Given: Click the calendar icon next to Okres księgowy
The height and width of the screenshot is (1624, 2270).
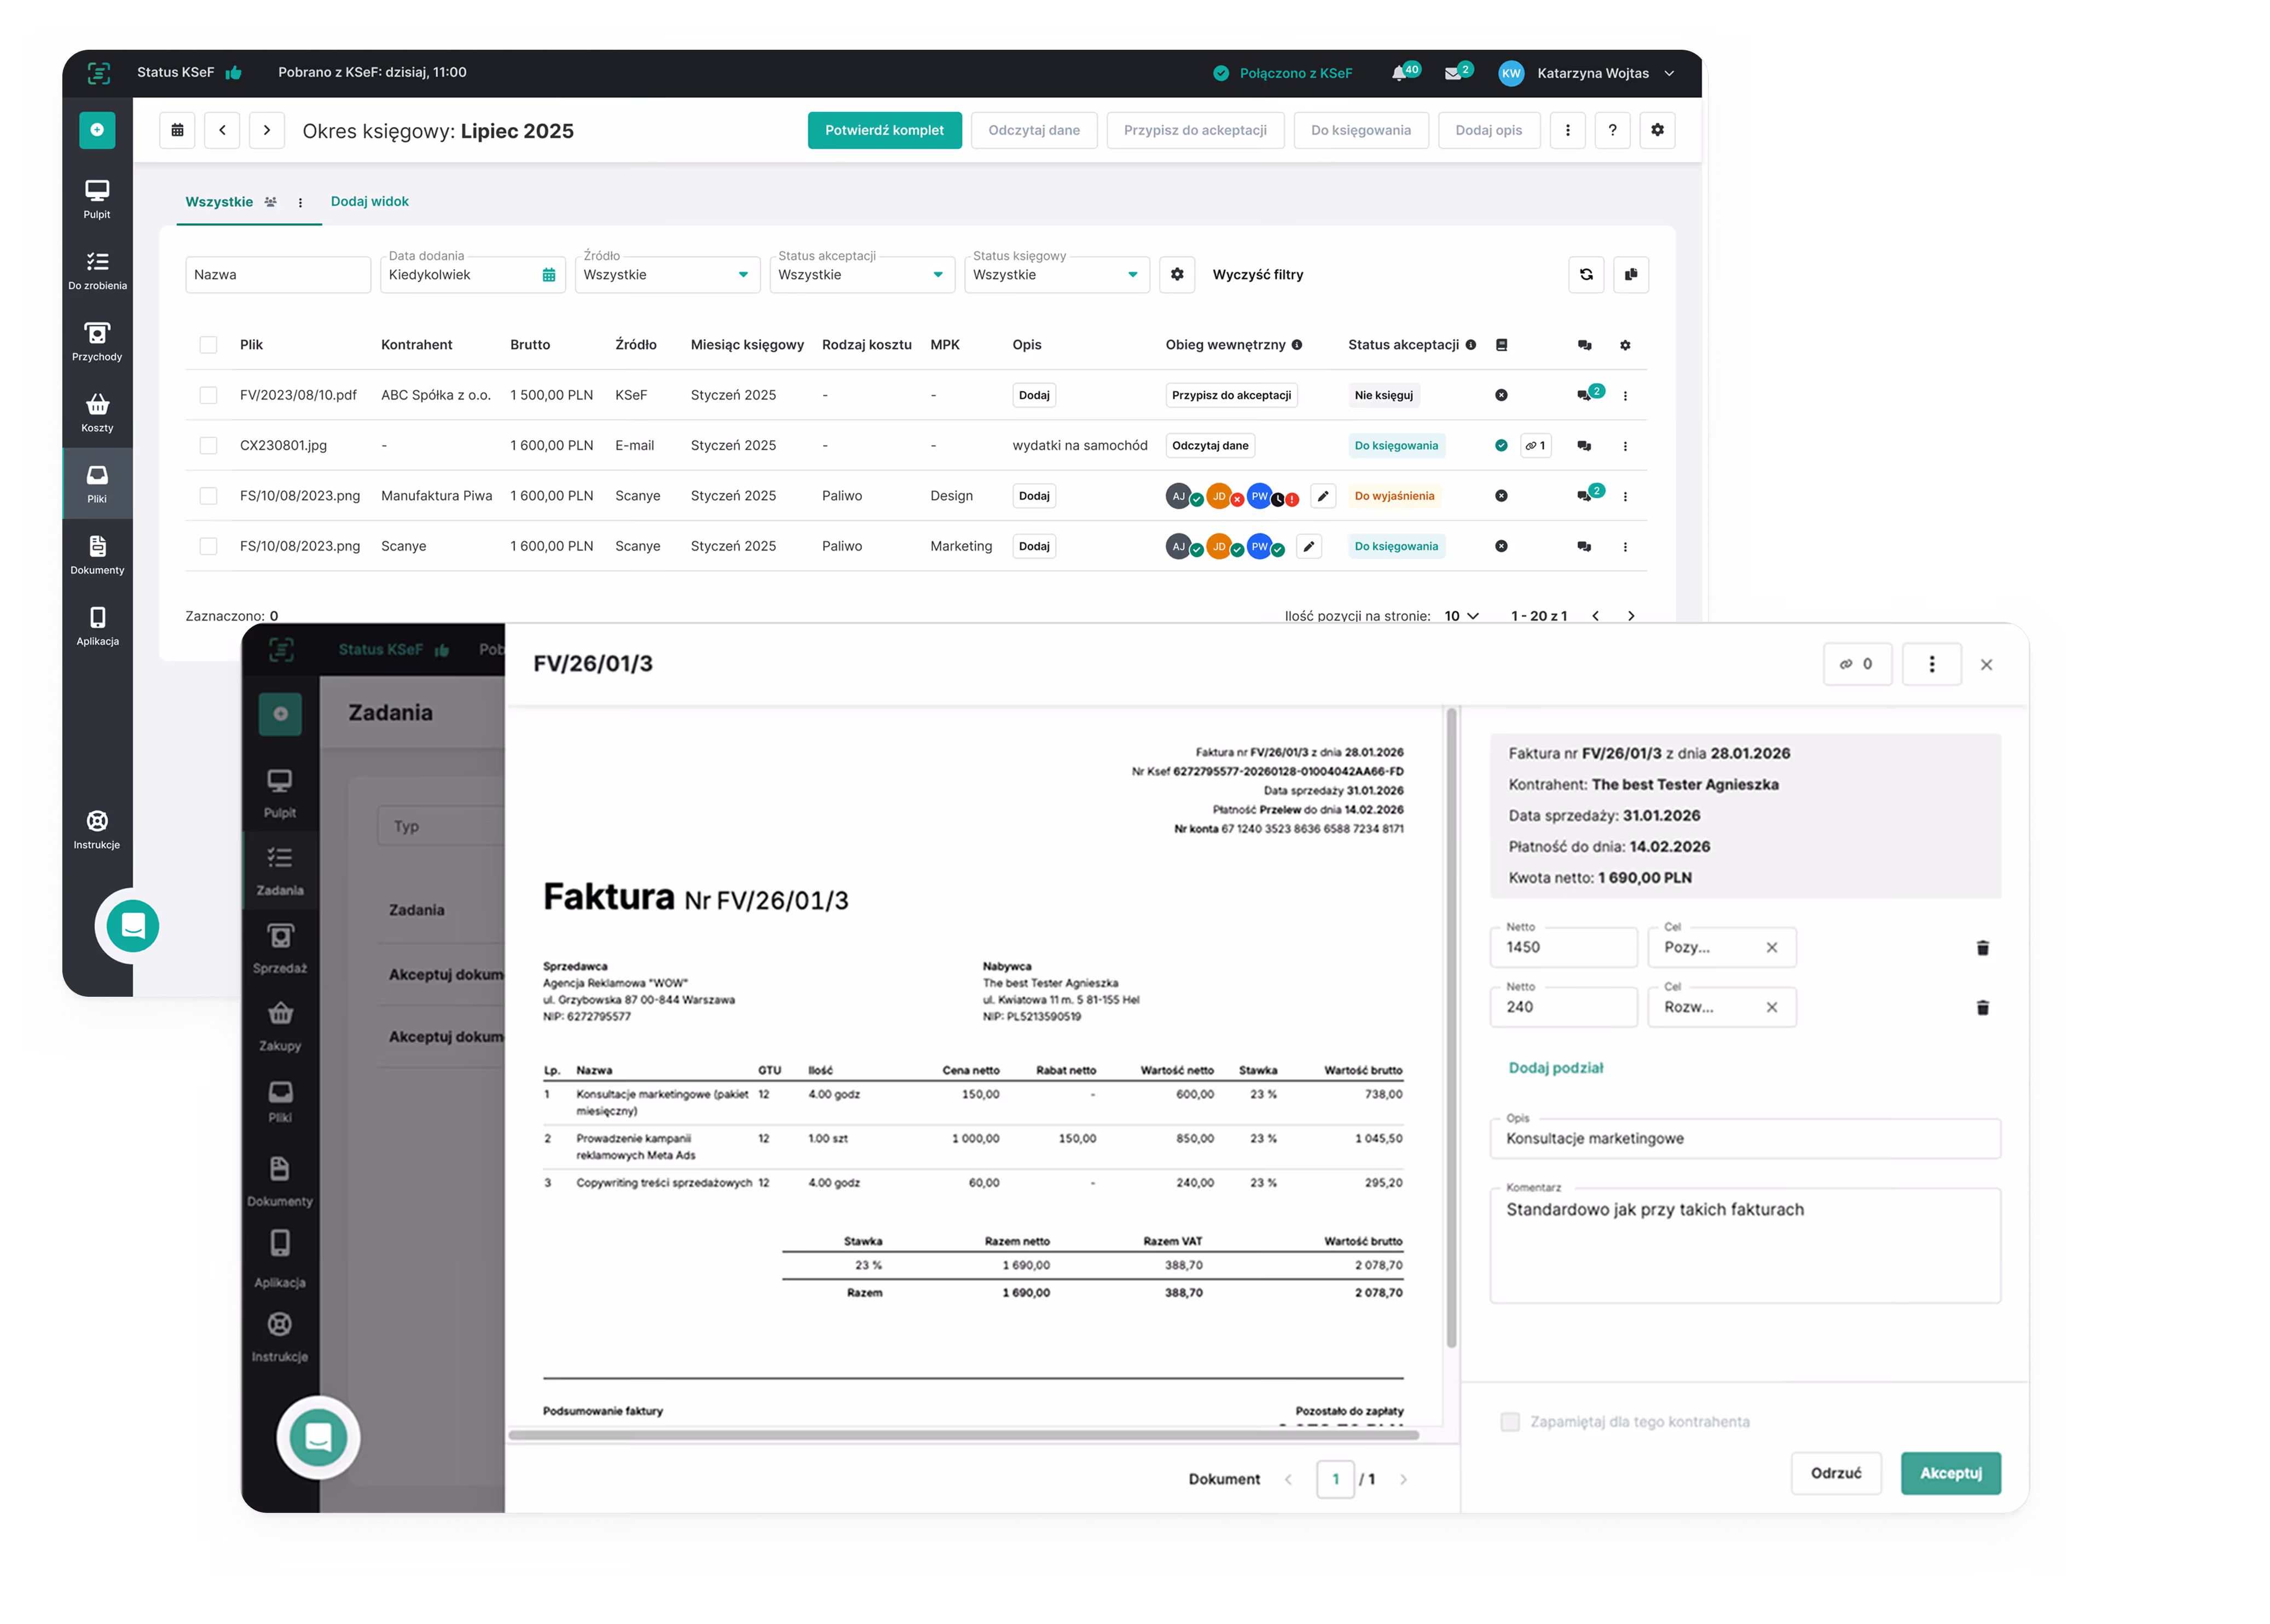Looking at the screenshot, I should point(178,130).
